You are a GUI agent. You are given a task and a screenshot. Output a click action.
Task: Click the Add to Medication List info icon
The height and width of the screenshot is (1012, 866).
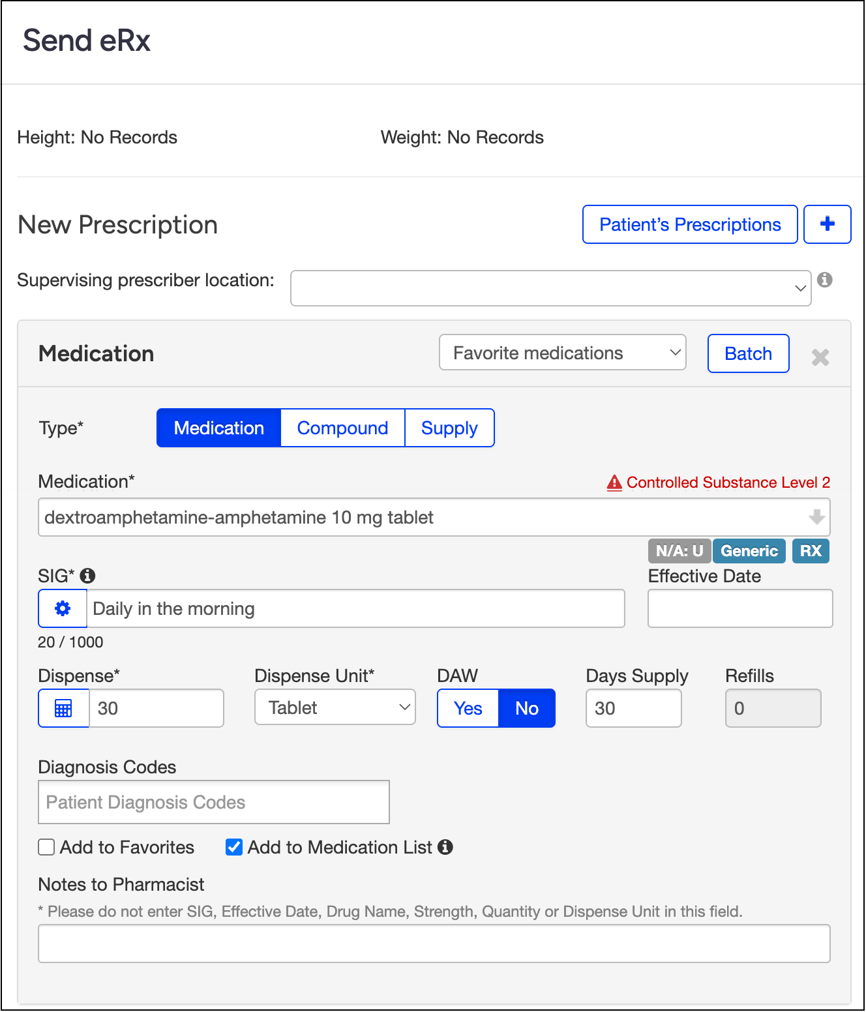(x=445, y=847)
